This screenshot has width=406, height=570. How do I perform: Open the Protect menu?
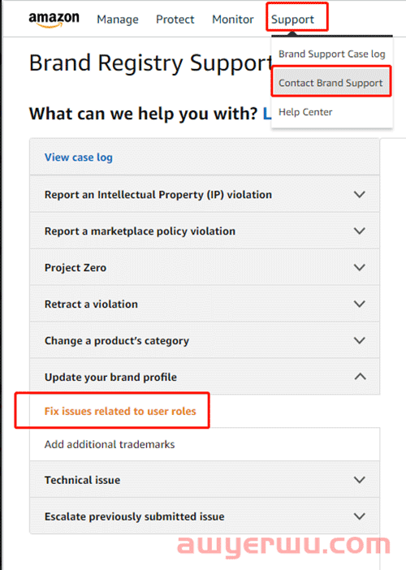(175, 19)
